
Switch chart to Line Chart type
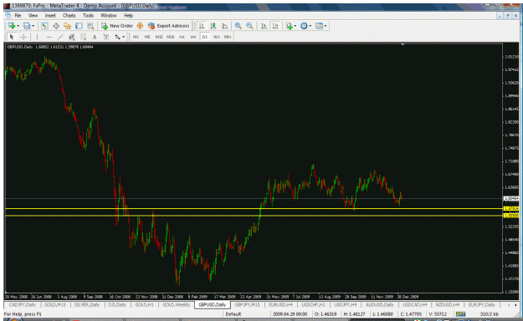pos(225,26)
